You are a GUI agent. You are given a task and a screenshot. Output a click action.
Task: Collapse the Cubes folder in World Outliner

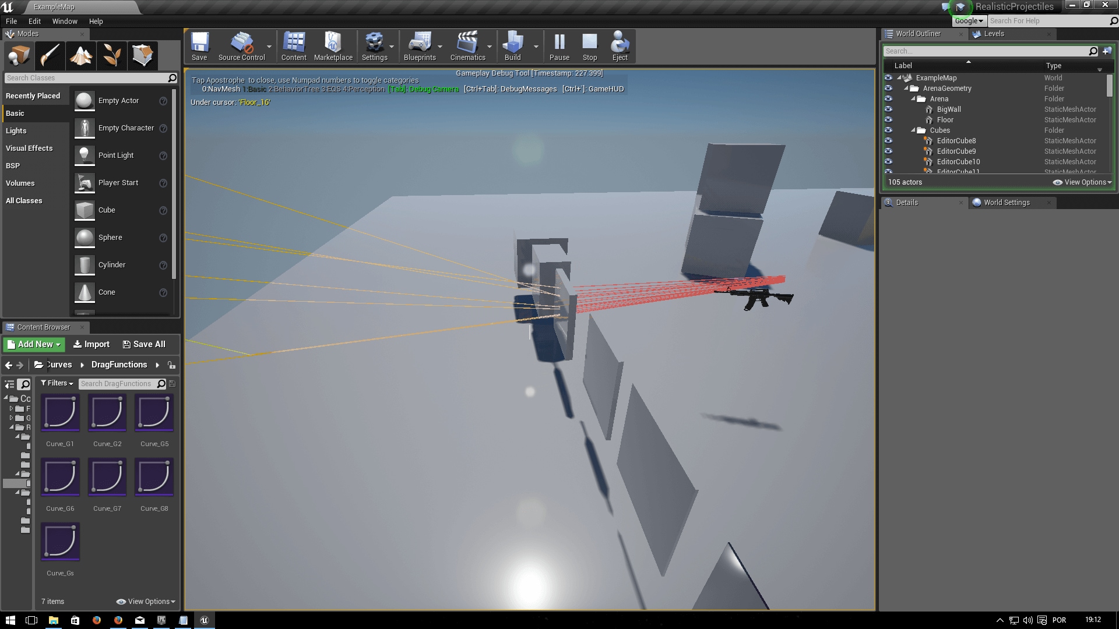(x=913, y=130)
